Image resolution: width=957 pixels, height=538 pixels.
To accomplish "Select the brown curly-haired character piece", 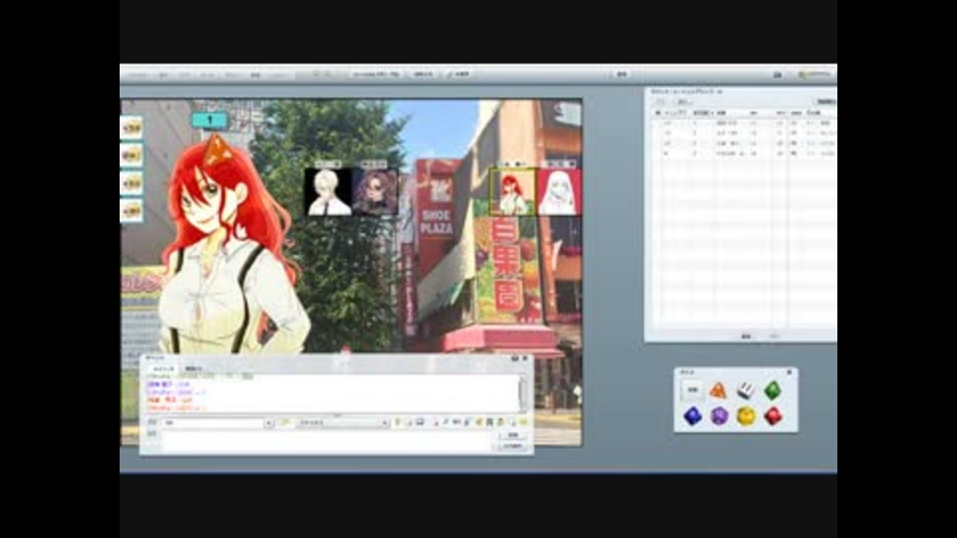I will (x=374, y=191).
